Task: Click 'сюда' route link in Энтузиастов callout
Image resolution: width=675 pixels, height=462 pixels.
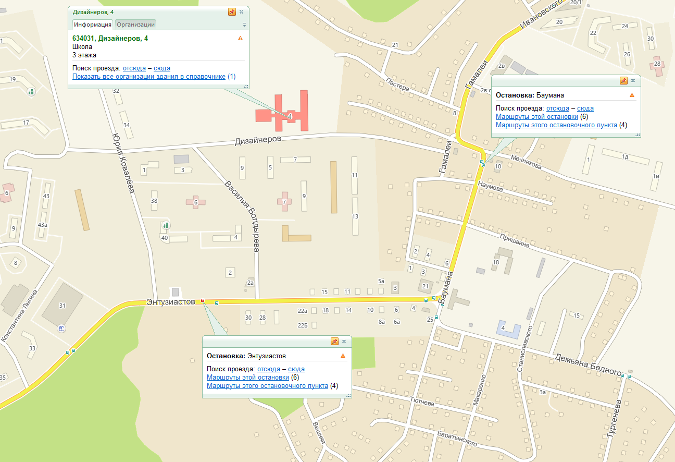Action: tap(296, 369)
